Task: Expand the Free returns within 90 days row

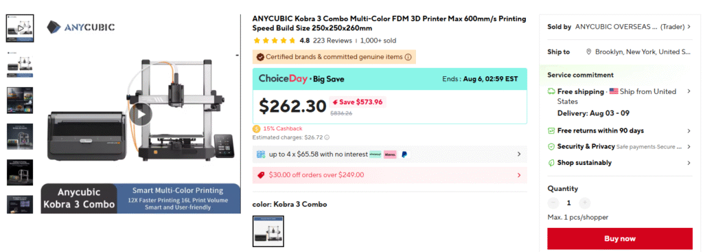Action: click(619, 131)
